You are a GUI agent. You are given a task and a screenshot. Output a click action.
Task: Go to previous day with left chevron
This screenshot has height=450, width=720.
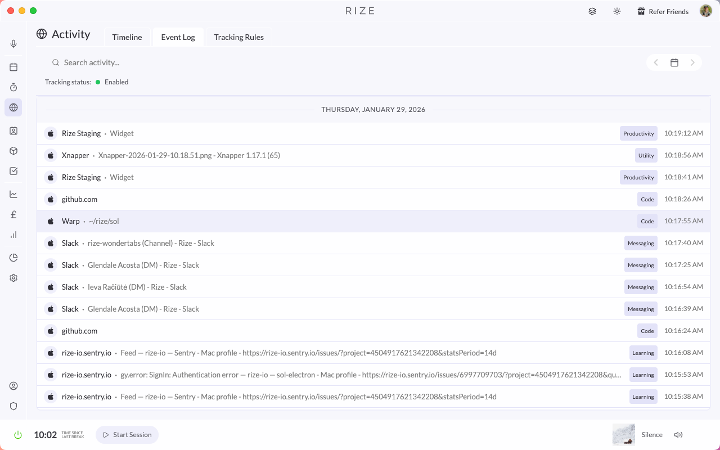coord(656,62)
